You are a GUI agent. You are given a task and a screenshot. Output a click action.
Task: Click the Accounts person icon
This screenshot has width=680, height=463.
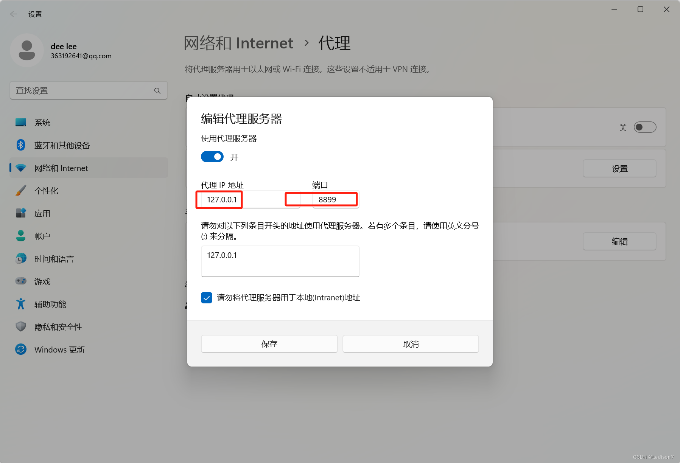coord(21,236)
